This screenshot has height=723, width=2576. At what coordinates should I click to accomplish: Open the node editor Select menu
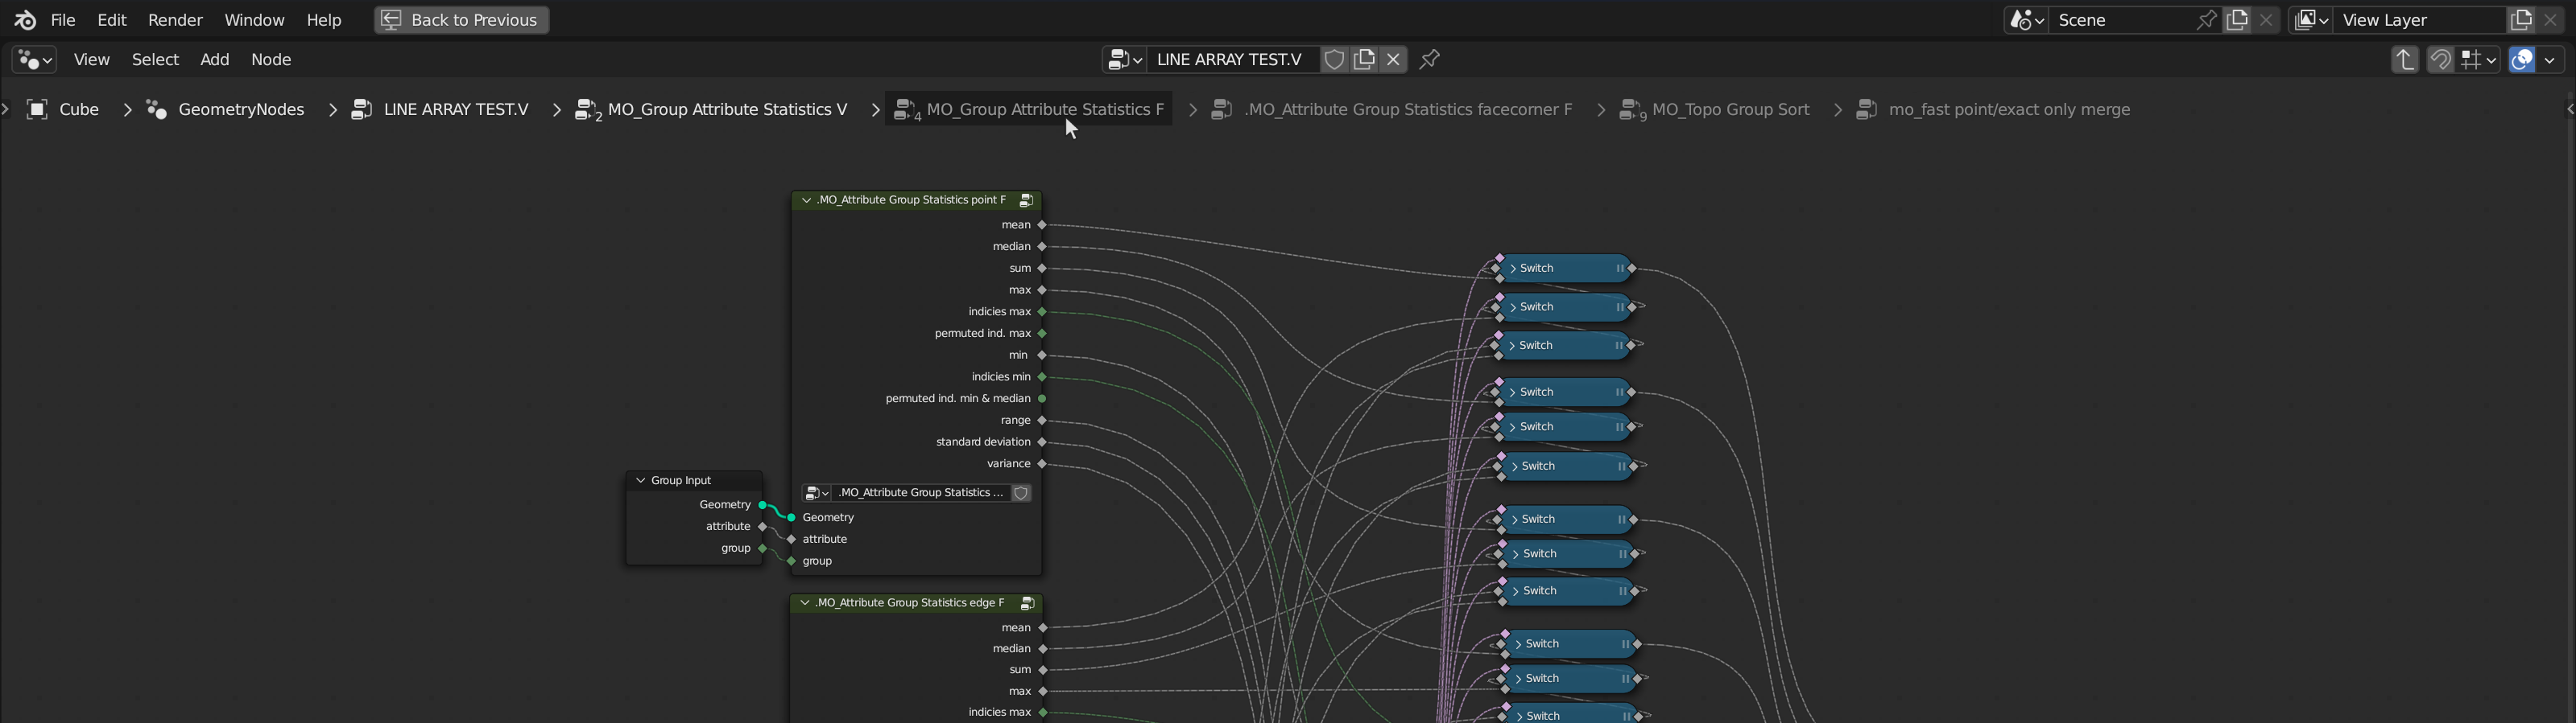tap(156, 60)
